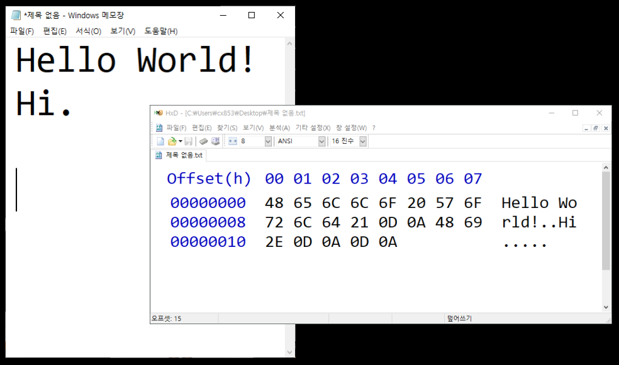The image size is (619, 365).
Task: Open 찾기(S) menu in HxD
Action: [227, 128]
